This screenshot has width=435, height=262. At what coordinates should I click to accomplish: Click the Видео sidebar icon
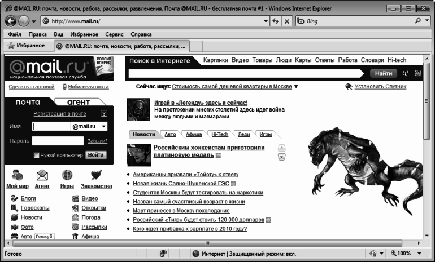tap(75, 198)
